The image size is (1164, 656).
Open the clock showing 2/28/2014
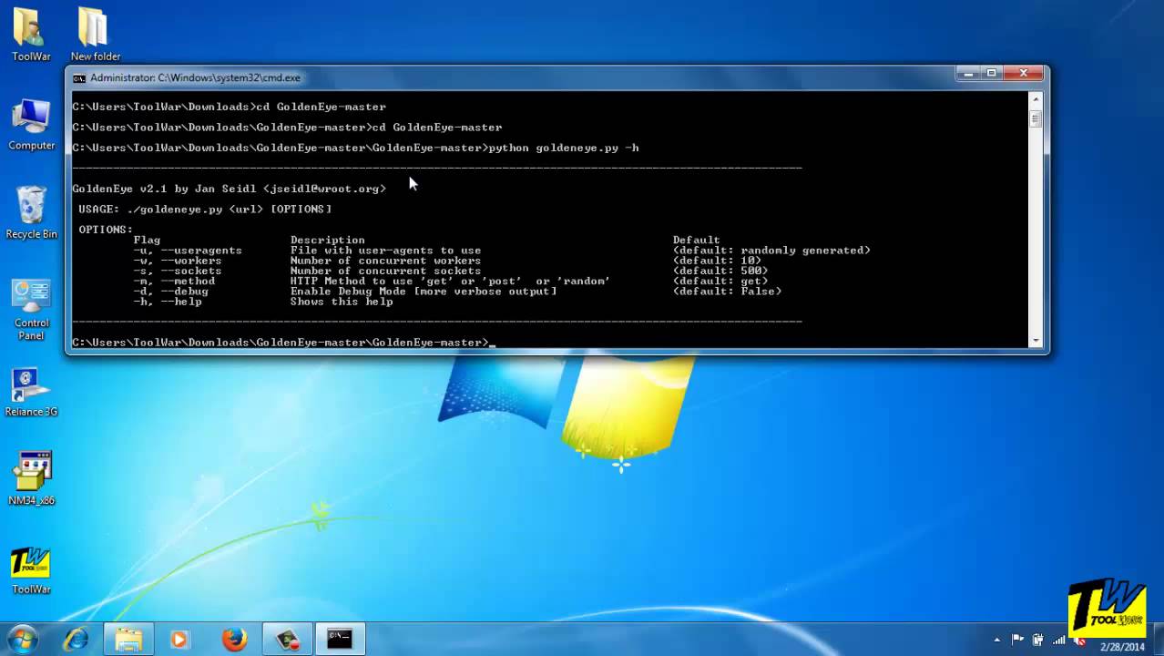tap(1122, 647)
